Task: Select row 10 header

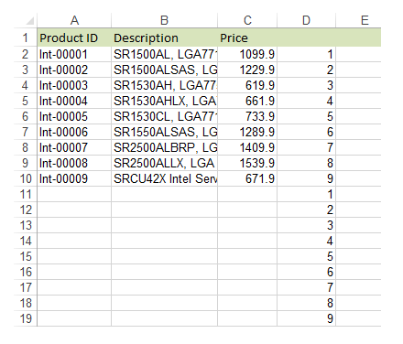Action: pyautogui.click(x=26, y=178)
